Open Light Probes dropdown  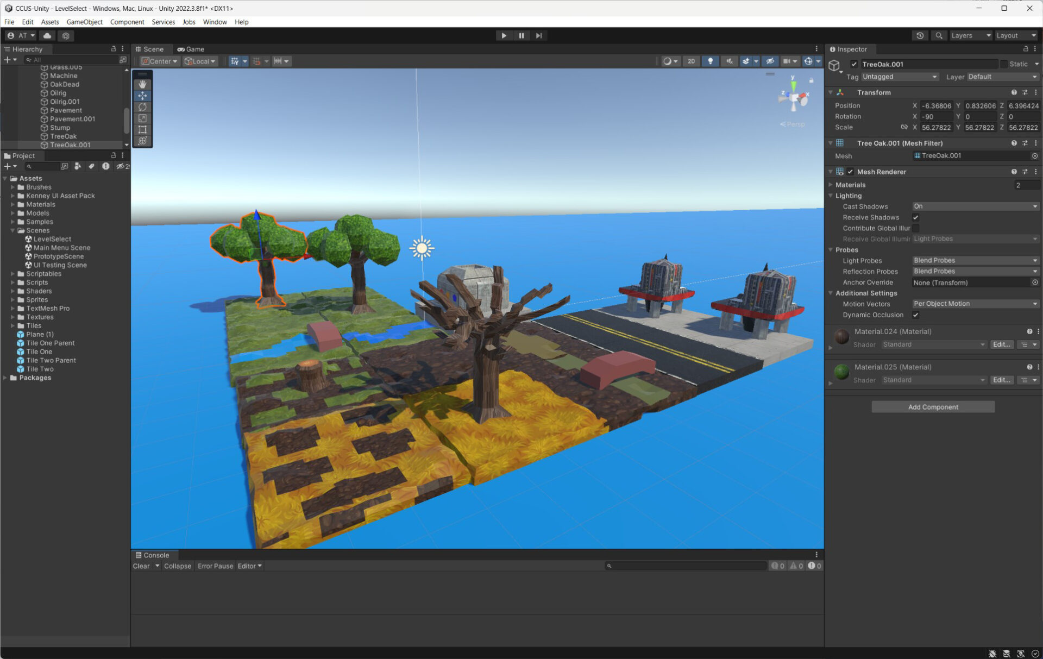pos(976,261)
